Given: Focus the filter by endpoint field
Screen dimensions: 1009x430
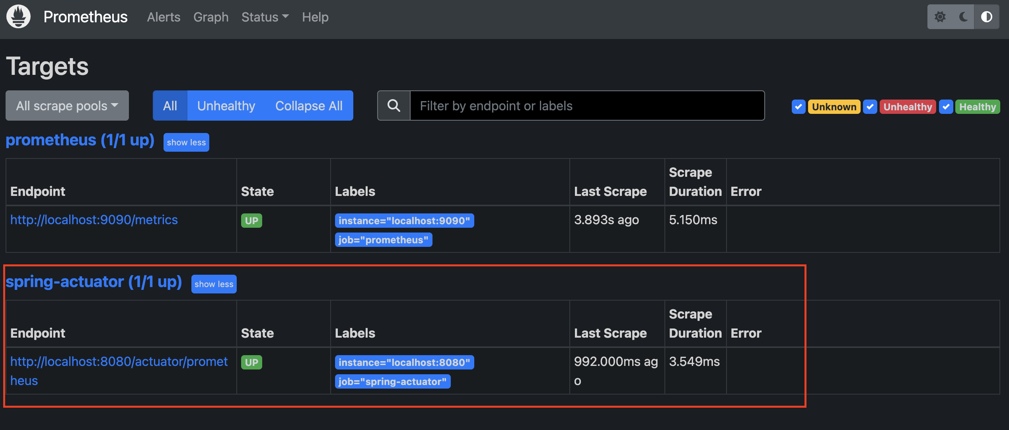Looking at the screenshot, I should [587, 106].
